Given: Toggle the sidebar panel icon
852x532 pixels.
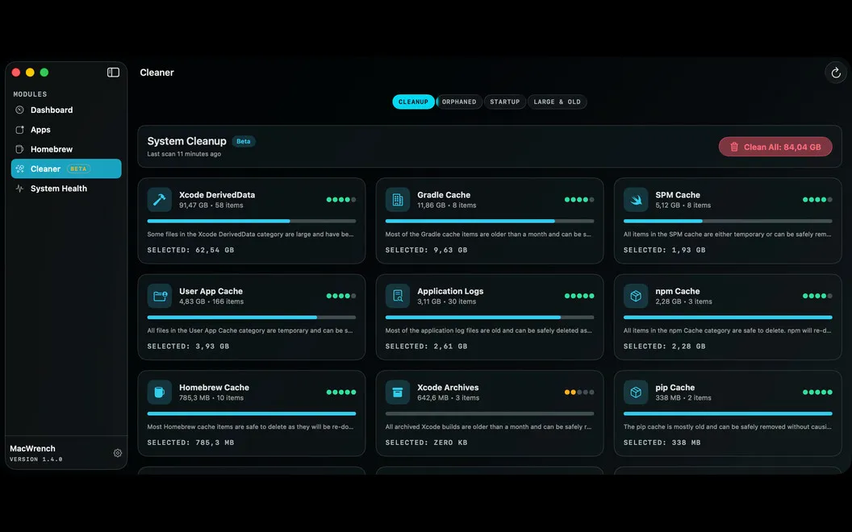Looking at the screenshot, I should pyautogui.click(x=113, y=73).
